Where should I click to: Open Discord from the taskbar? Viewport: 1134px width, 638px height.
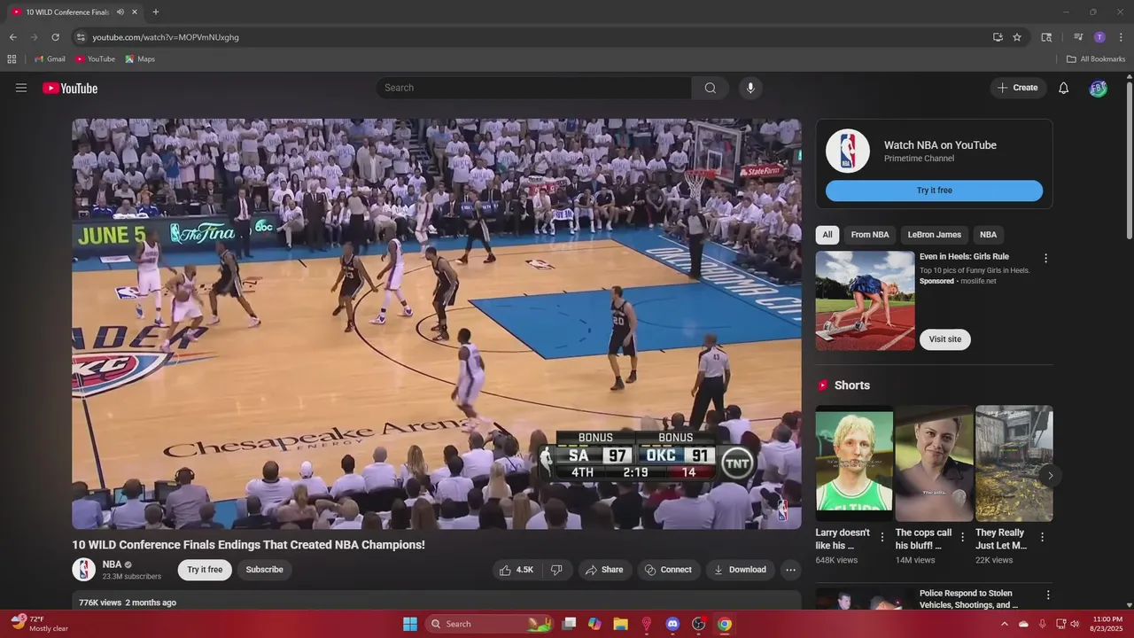point(672,624)
